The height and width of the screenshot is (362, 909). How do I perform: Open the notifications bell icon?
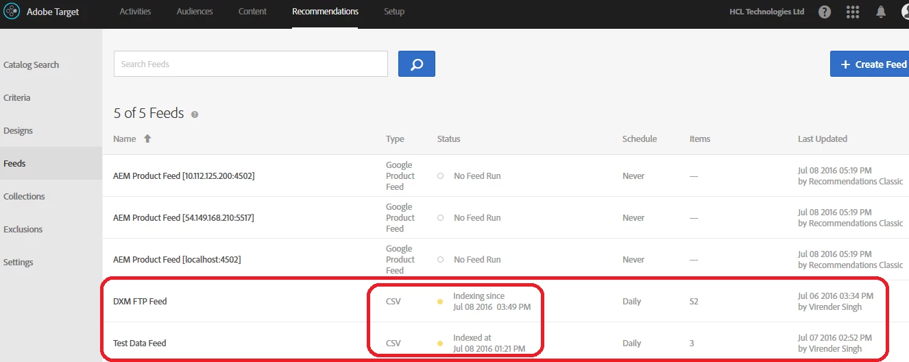pos(881,12)
